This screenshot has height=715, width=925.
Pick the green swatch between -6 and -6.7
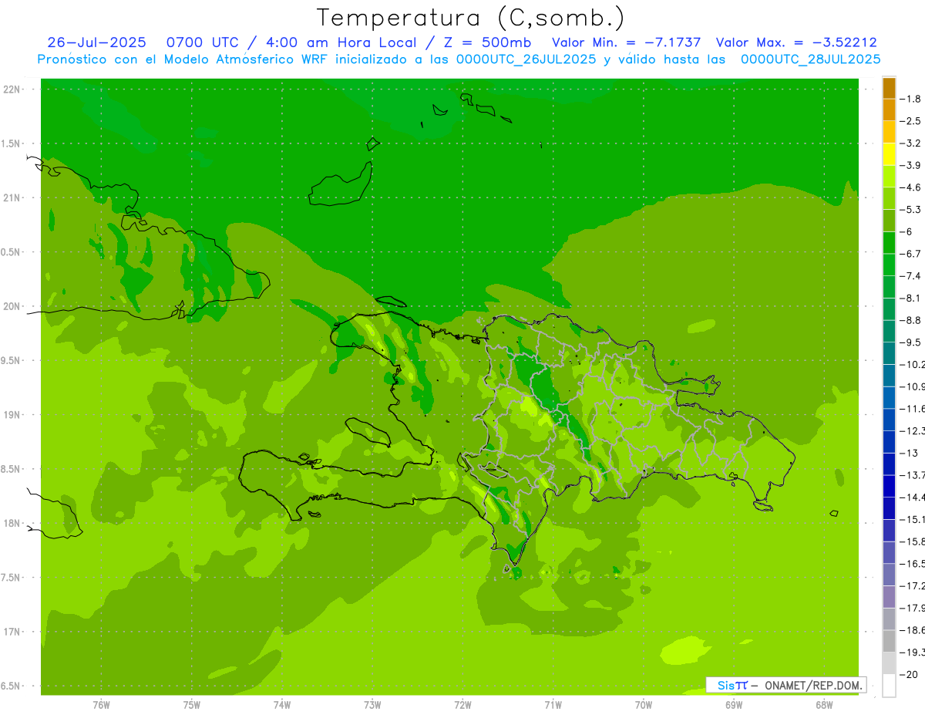[889, 243]
